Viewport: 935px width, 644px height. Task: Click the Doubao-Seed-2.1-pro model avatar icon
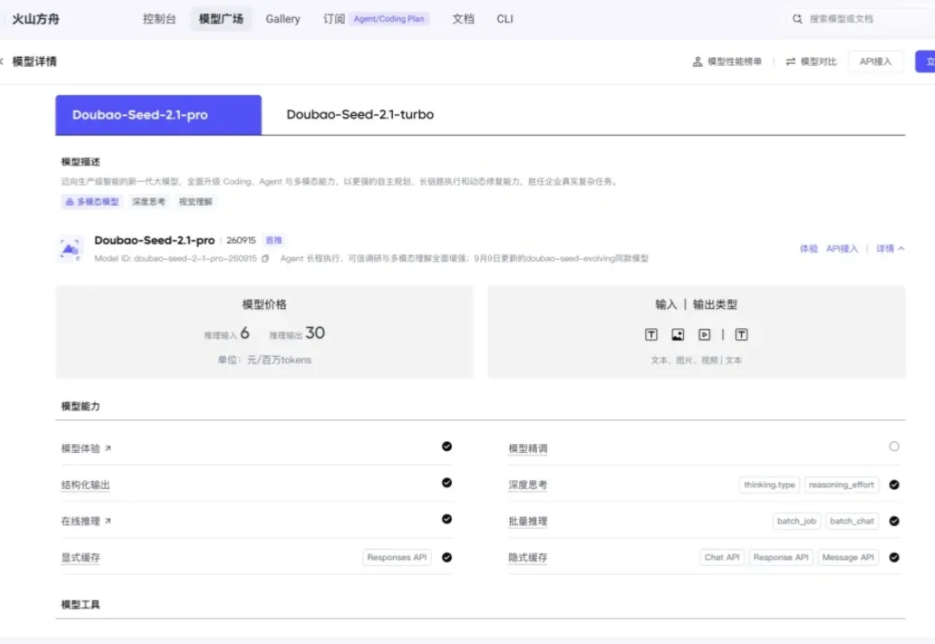coord(70,249)
